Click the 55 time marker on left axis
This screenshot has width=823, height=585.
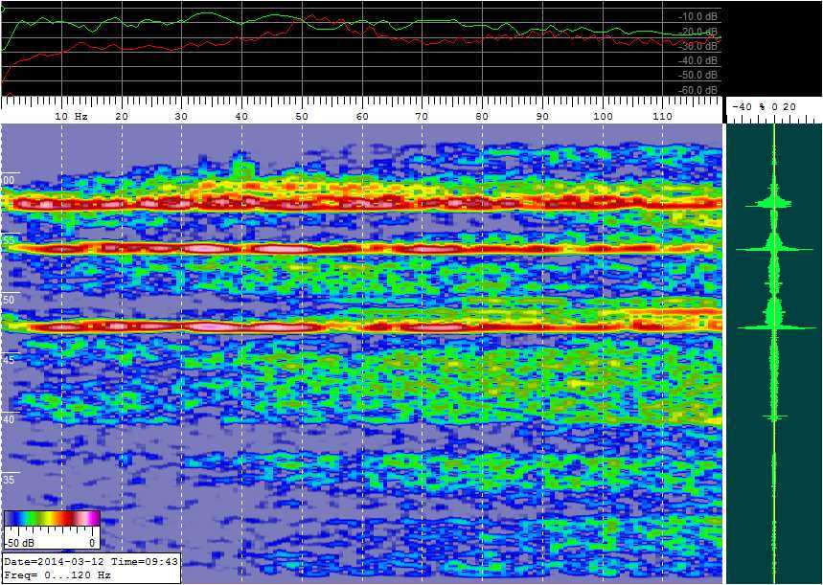click(8, 241)
